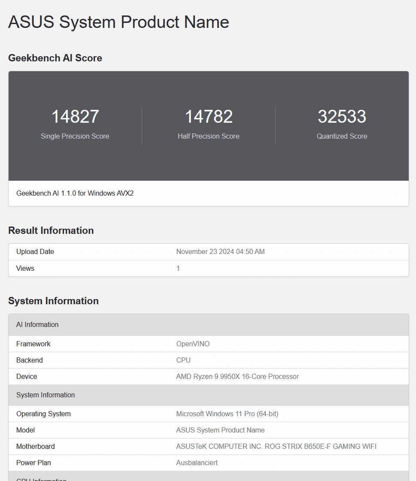
Task: Click the Power Plan row label
Action: pos(33,463)
